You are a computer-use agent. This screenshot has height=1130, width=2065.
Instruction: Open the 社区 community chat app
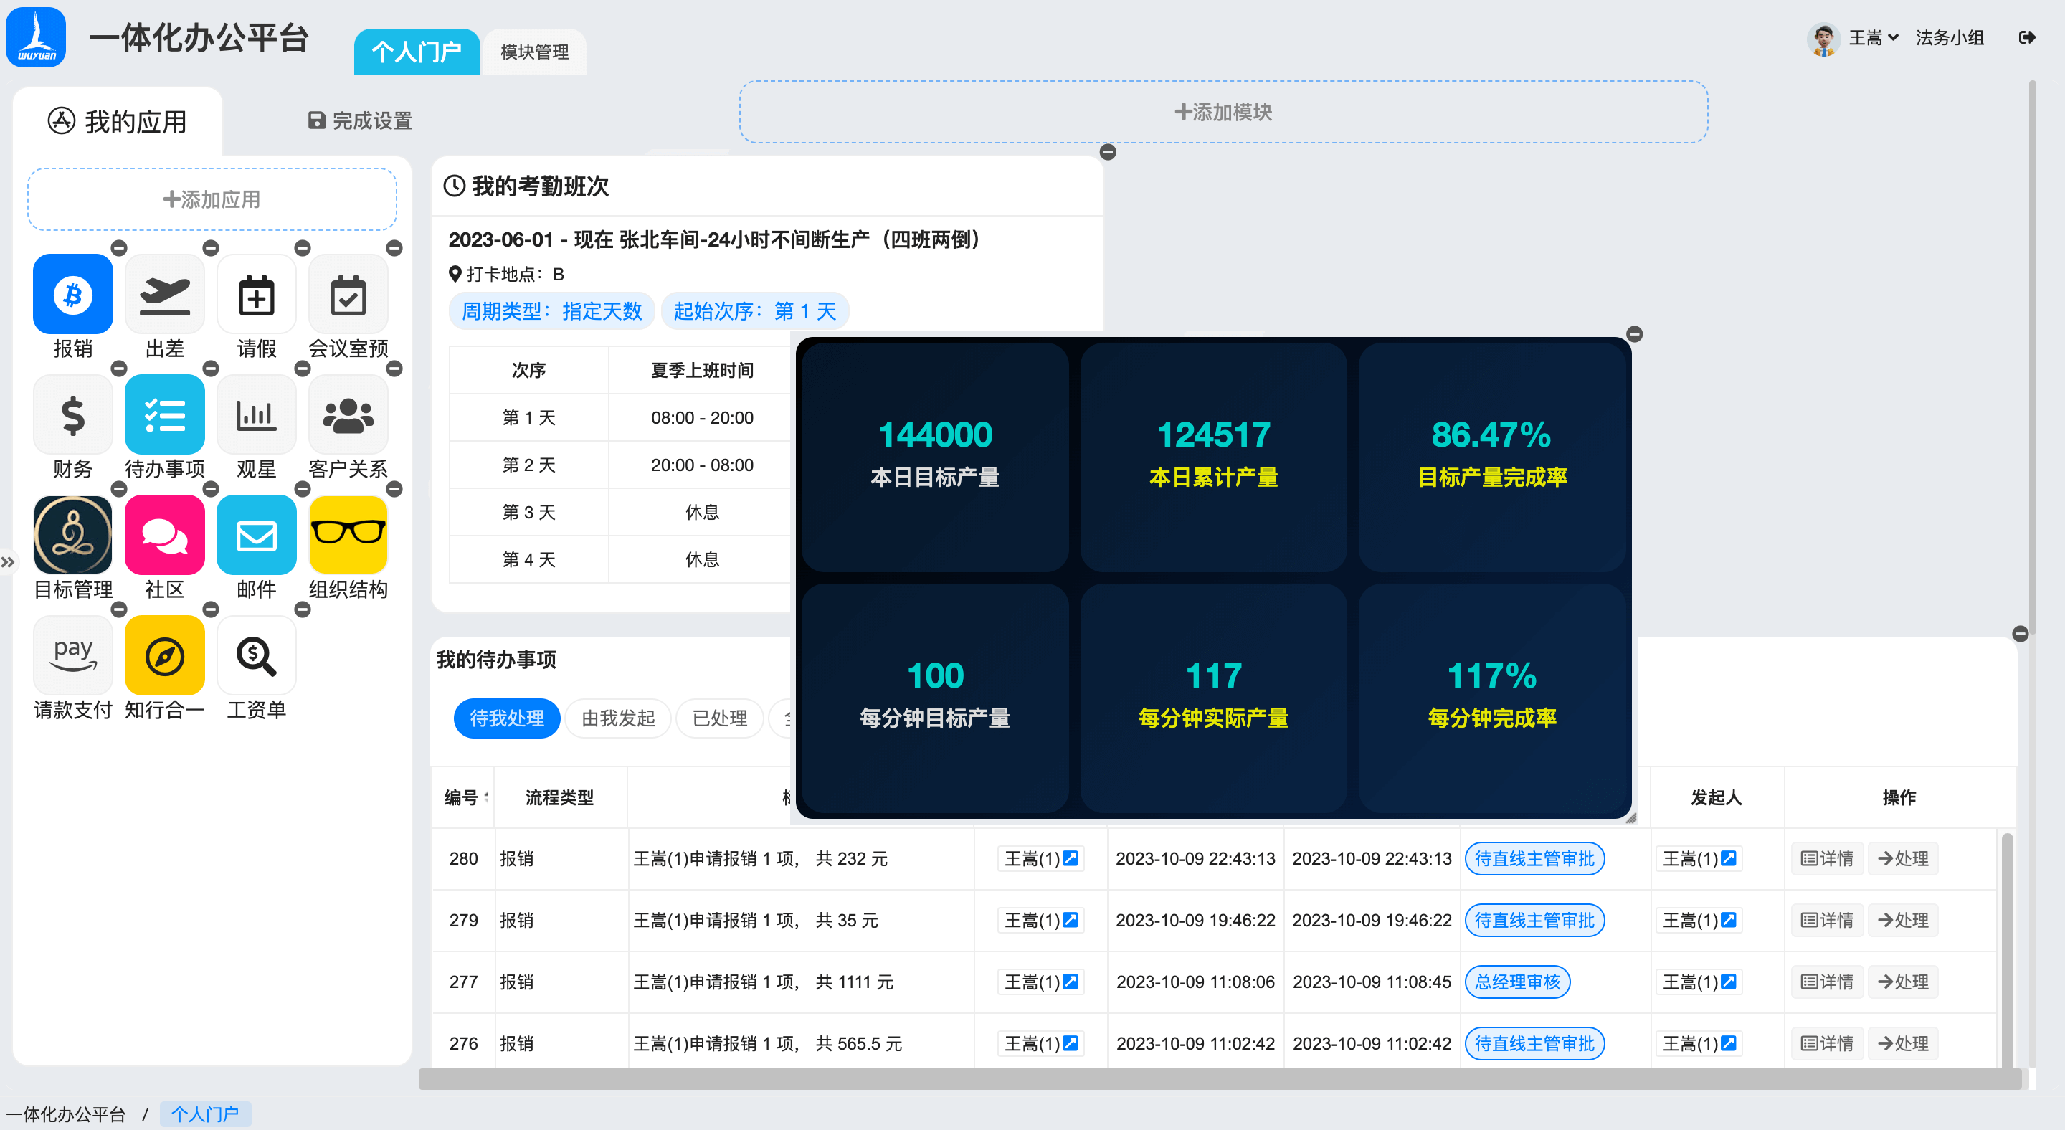pos(164,535)
